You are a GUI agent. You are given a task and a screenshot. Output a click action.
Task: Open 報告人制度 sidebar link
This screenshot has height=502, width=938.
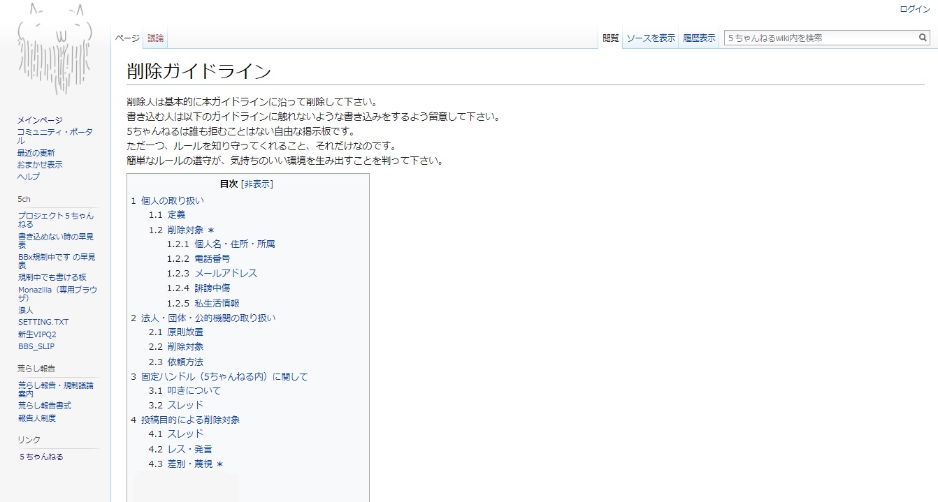[37, 418]
